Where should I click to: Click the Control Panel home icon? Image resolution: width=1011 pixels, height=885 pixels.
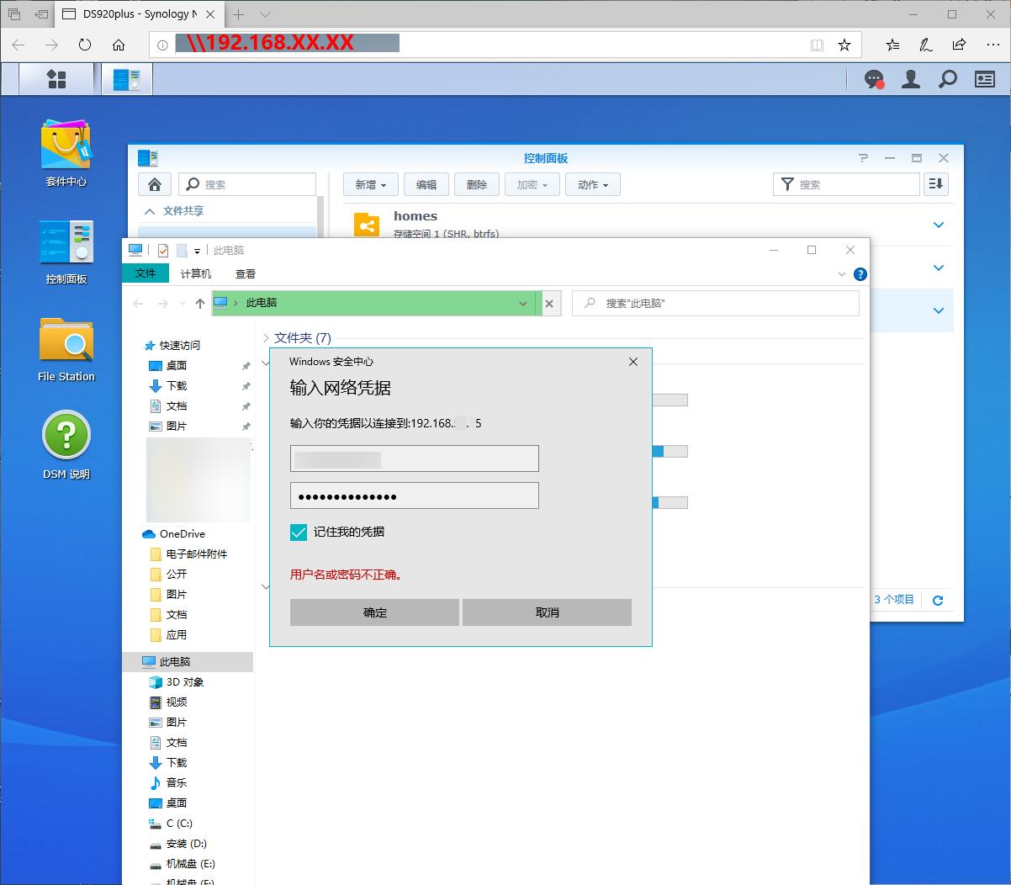point(155,184)
